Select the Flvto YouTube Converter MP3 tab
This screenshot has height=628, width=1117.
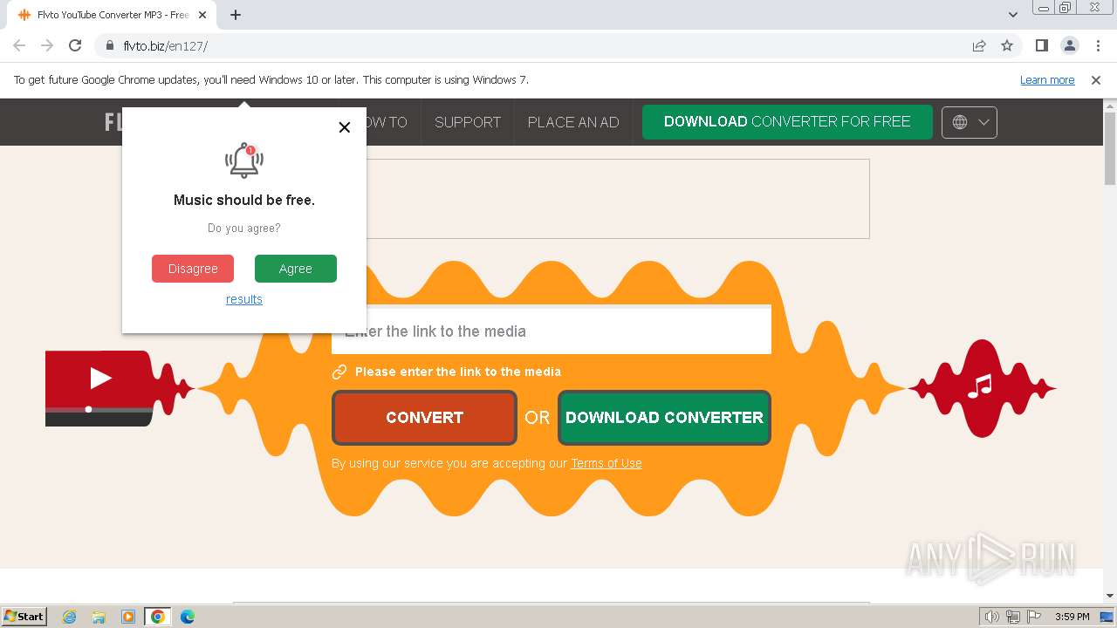tap(112, 15)
